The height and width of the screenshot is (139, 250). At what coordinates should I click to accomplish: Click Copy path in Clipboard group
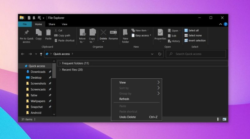(62, 35)
